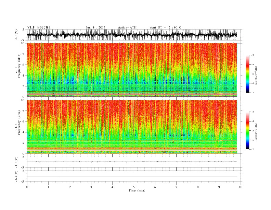
Task: Click the "ch.3(V)" axis label
Action: click(x=16, y=162)
